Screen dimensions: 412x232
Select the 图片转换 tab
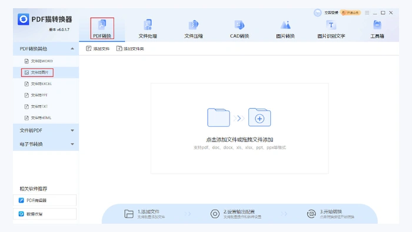(x=285, y=29)
